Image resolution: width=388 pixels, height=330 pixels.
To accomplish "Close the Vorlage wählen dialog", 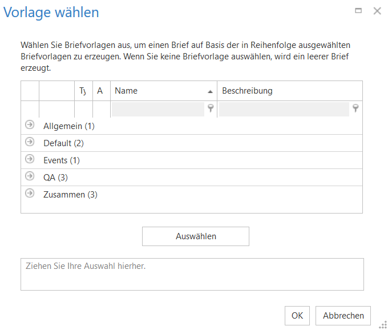I will [x=377, y=11].
